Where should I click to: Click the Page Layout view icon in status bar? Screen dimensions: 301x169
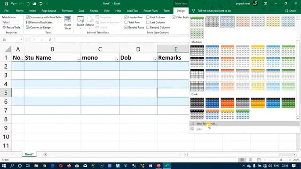(250, 160)
